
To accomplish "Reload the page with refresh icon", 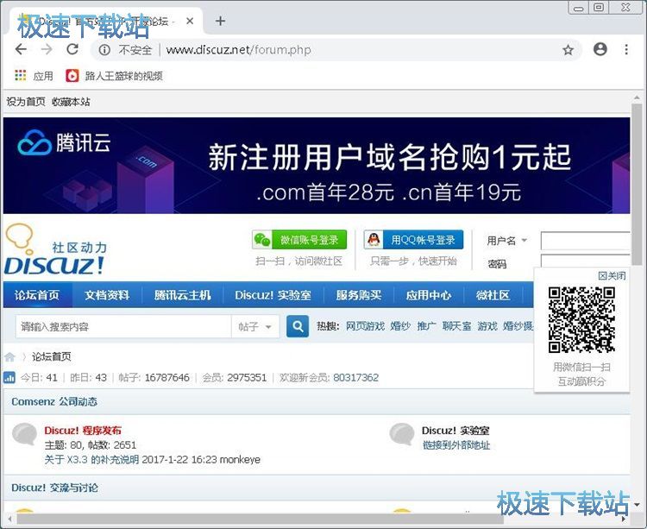I will click(72, 49).
